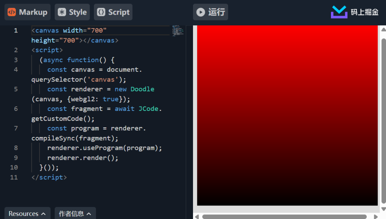Click the preview scroll-left arrow
Screen dimensions: 386x219
pos(197,217)
